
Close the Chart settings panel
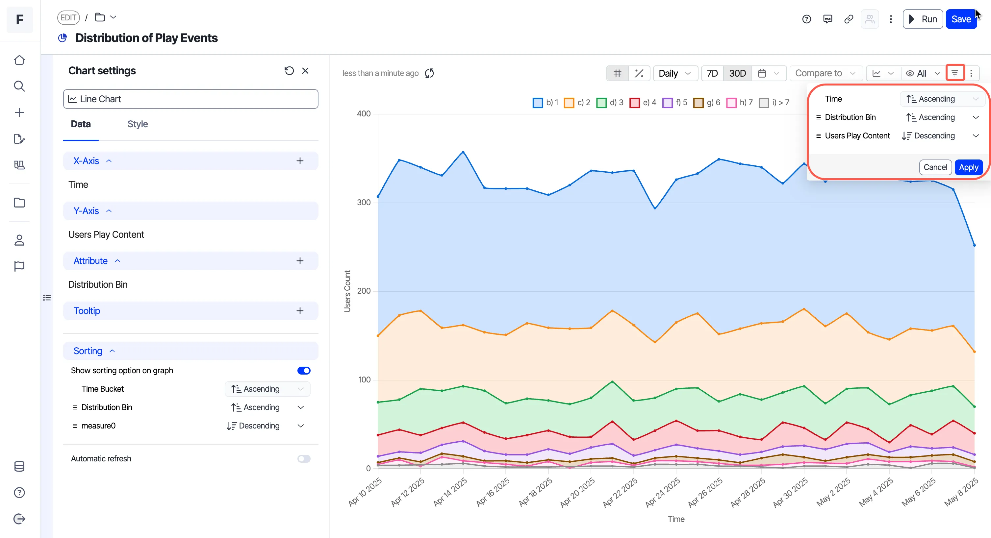pyautogui.click(x=305, y=71)
